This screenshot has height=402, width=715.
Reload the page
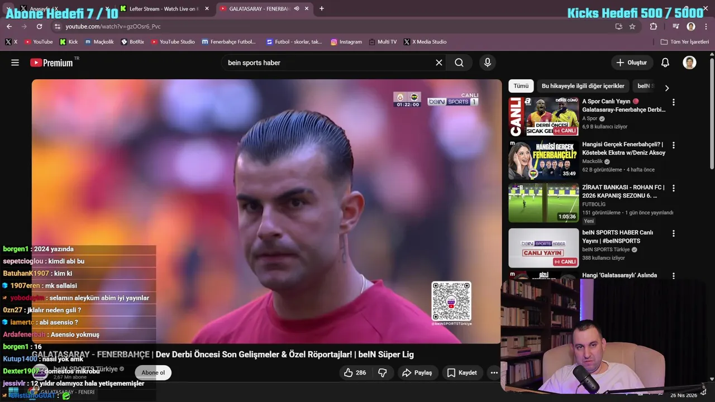tap(39, 26)
